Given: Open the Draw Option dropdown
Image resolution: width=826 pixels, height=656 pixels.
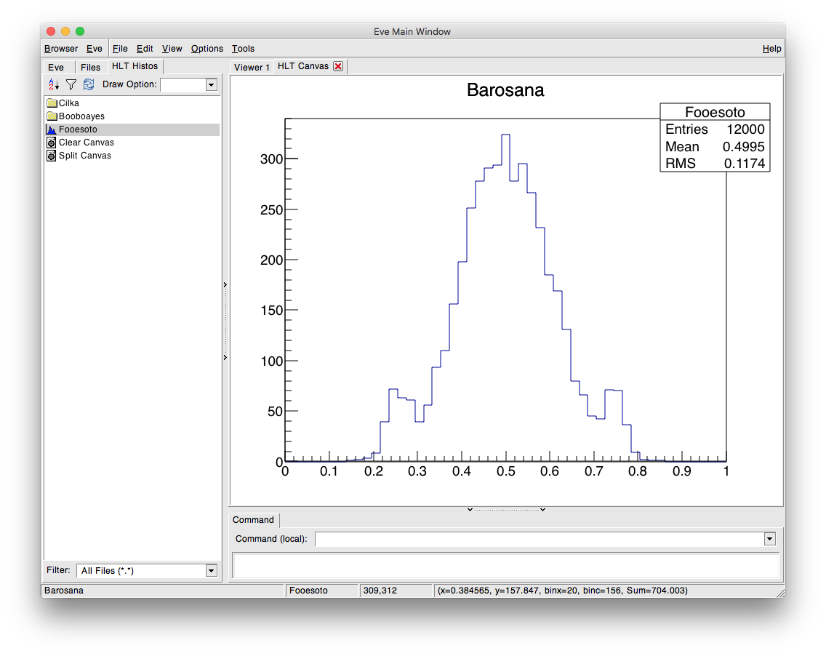Looking at the screenshot, I should pos(211,85).
